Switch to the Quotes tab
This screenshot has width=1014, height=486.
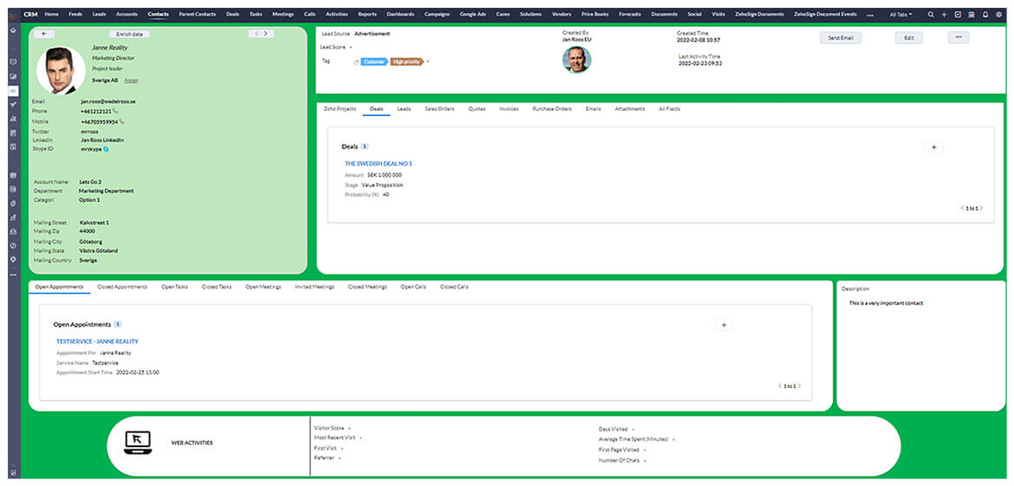(477, 108)
